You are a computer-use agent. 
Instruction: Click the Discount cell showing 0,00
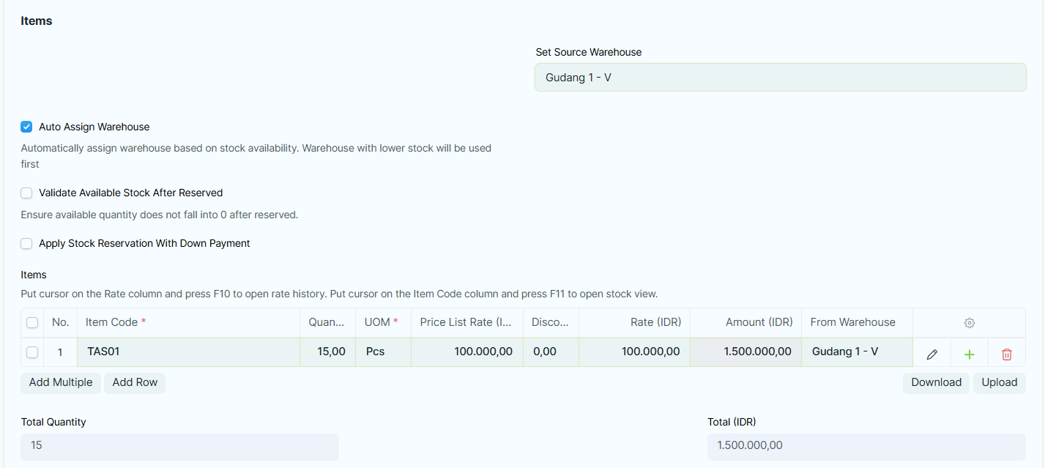coord(551,352)
